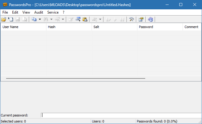Open Help book icon
Screen dimensions: 202x124
pos(150,19)
